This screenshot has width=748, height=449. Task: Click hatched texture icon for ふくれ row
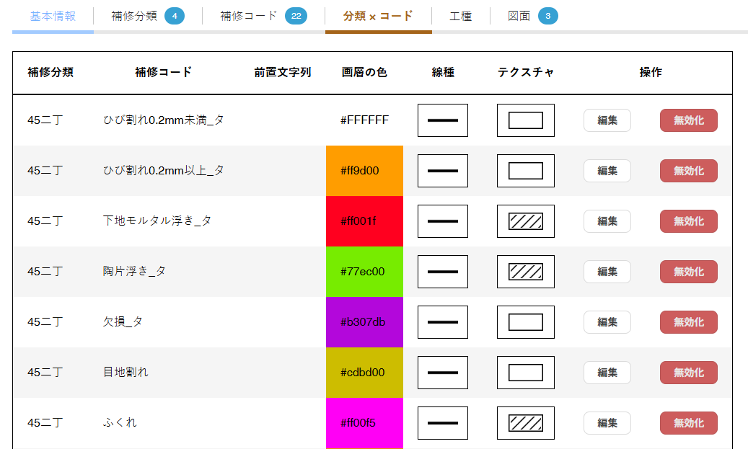[525, 423]
